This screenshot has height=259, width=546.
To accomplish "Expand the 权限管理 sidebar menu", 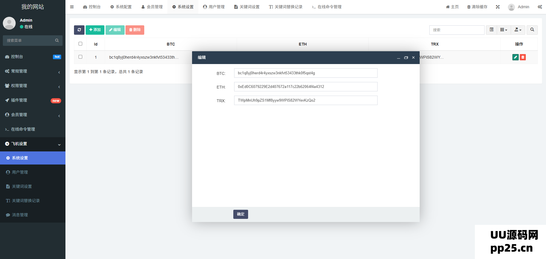I will tap(33, 86).
